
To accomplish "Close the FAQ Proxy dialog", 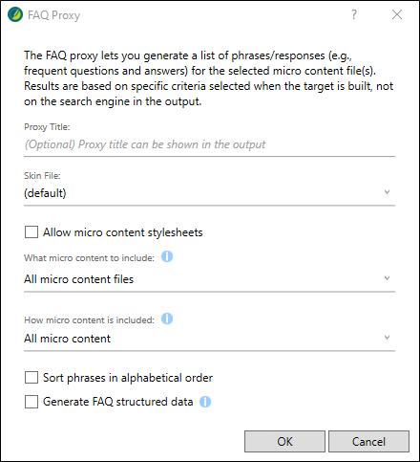I will click(397, 14).
